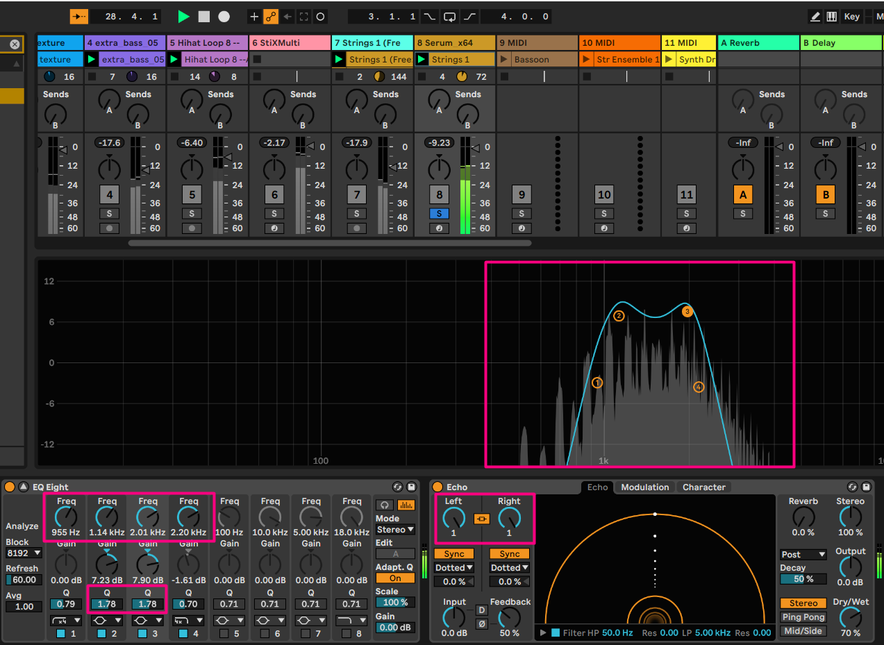Toggle Return A track activator
884x645 pixels.
[743, 195]
